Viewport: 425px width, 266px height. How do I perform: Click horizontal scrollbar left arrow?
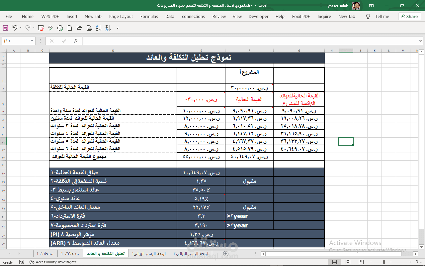(x=263, y=254)
